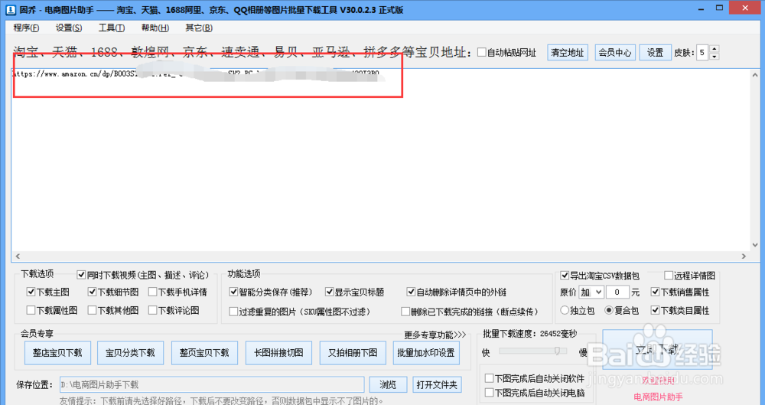This screenshot has height=405, width=765.
Task: Click 整店宝贝下载 button
Action: (x=57, y=353)
